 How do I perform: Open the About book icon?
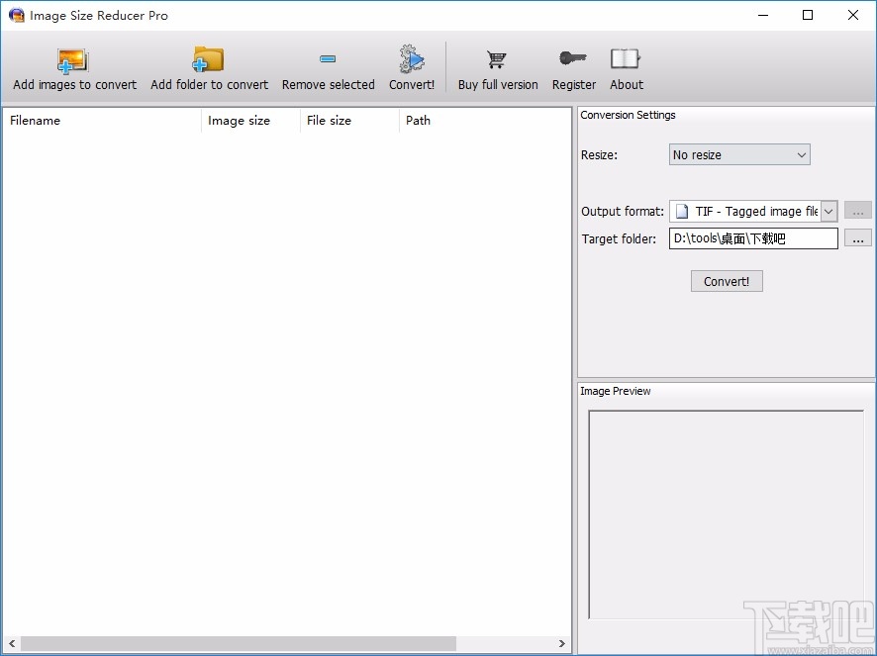pos(626,60)
